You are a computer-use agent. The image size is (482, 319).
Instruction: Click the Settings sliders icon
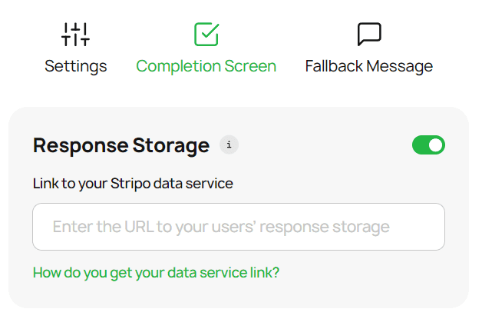pyautogui.click(x=75, y=34)
